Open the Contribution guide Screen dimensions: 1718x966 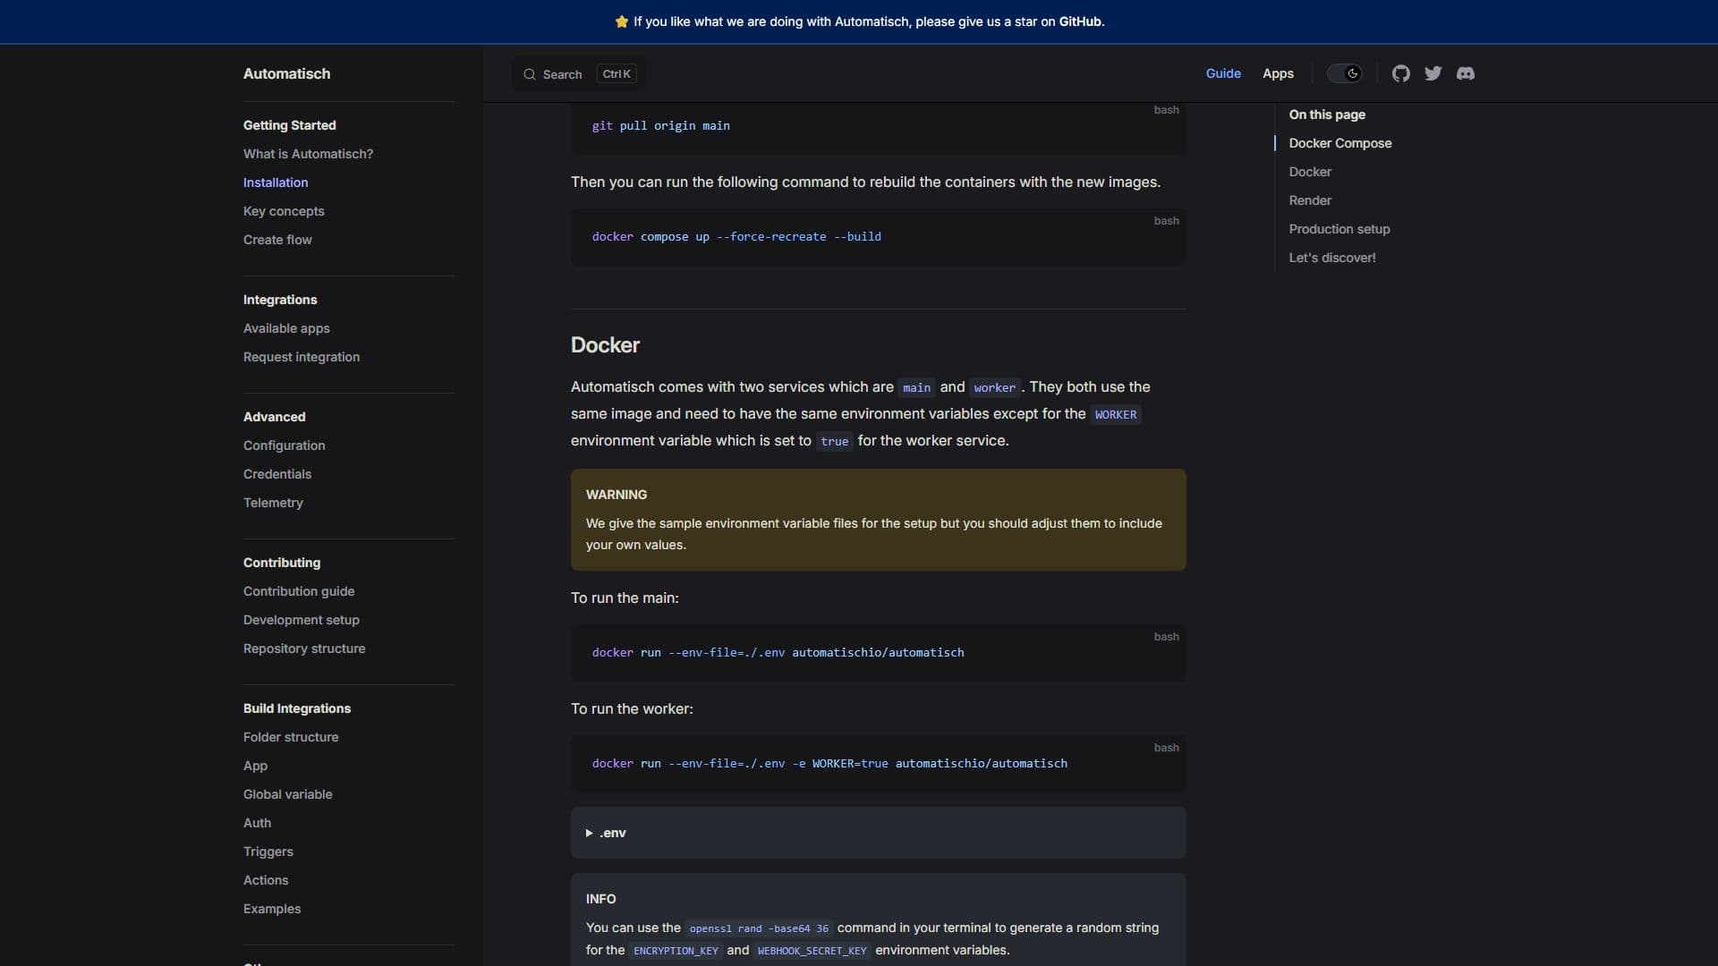(x=299, y=591)
